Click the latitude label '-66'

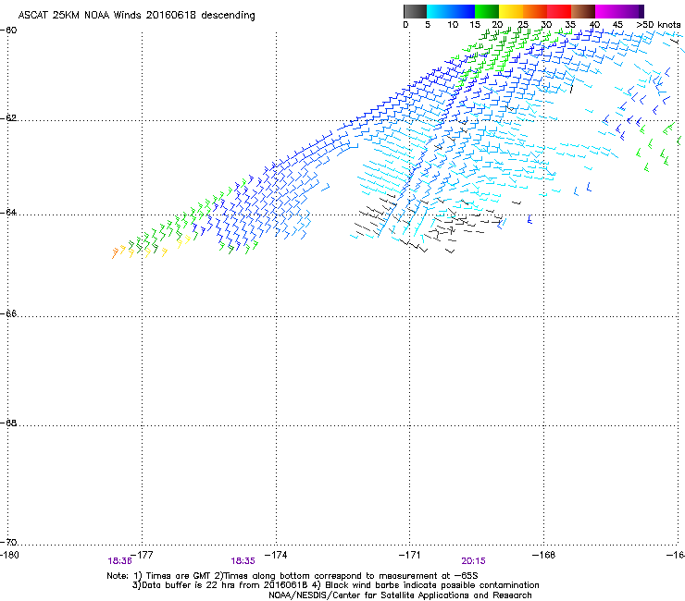8,313
